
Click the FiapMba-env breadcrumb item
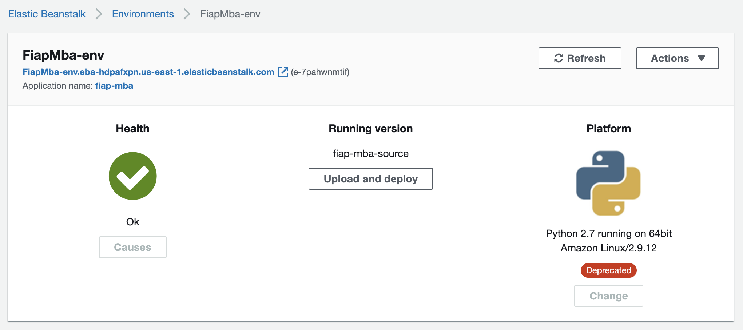(230, 14)
